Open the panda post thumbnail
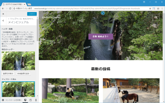The image size is (165, 103). pos(70,90)
